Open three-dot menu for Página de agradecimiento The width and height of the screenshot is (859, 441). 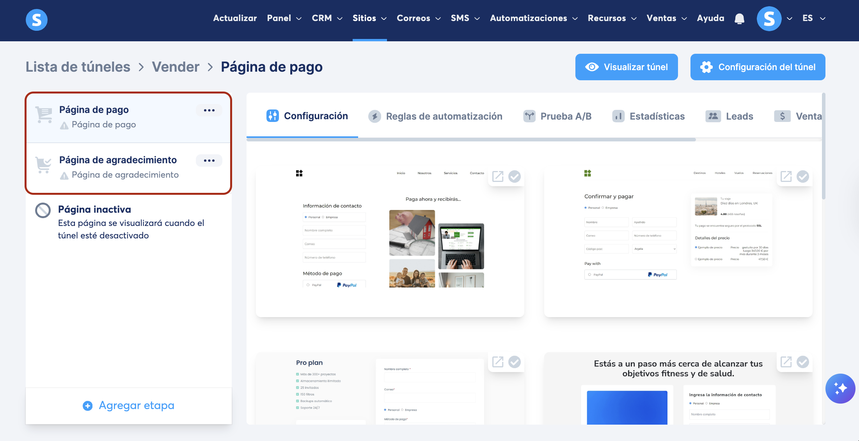(209, 161)
